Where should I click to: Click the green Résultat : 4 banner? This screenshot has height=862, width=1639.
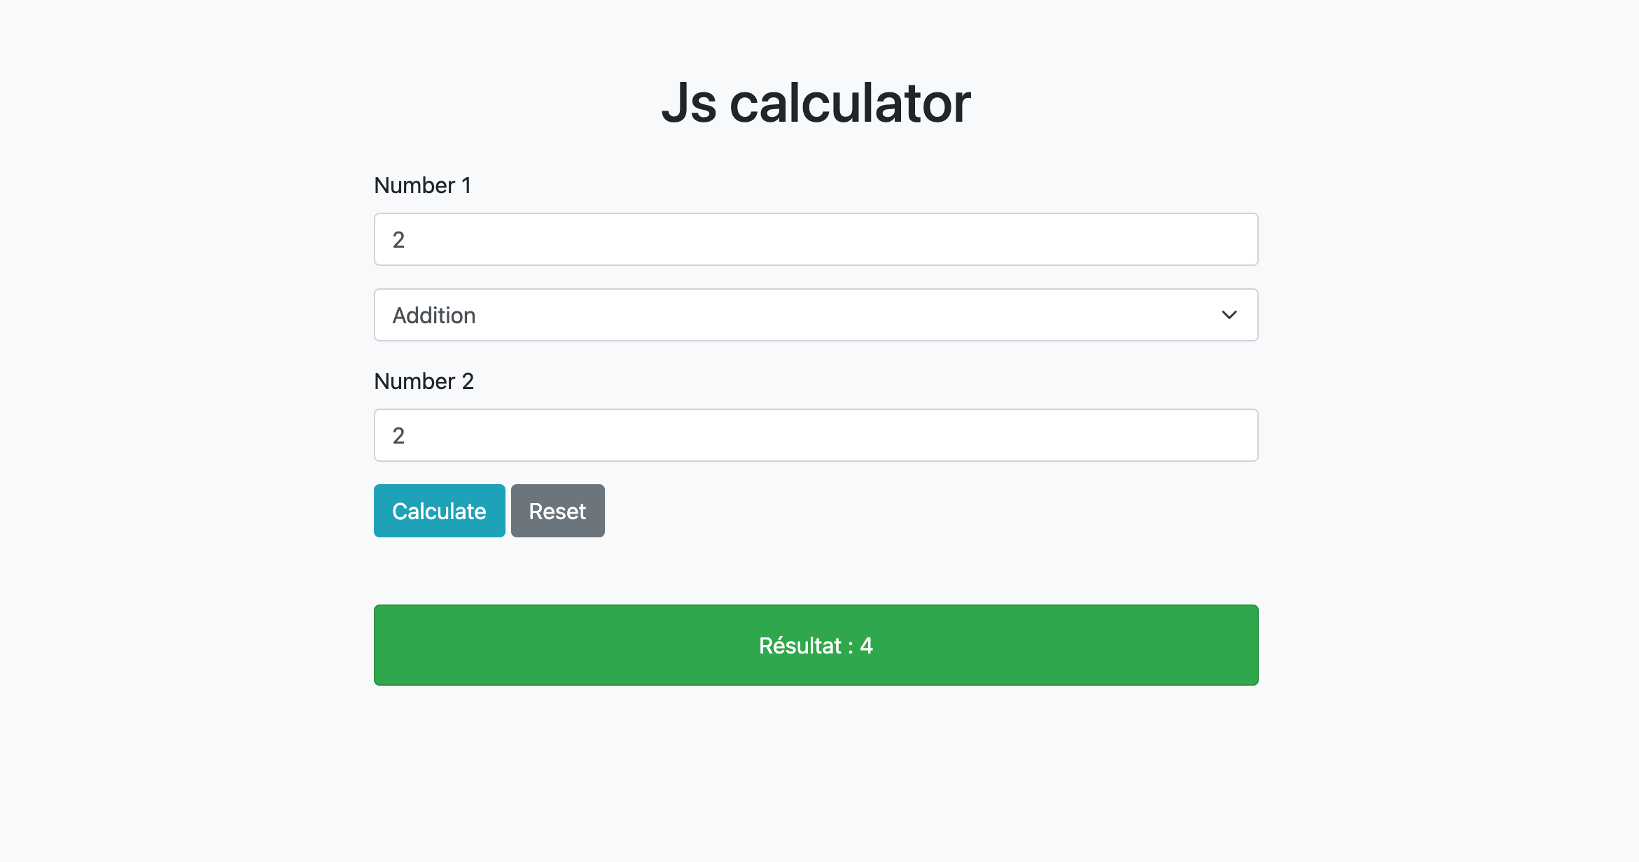point(816,644)
